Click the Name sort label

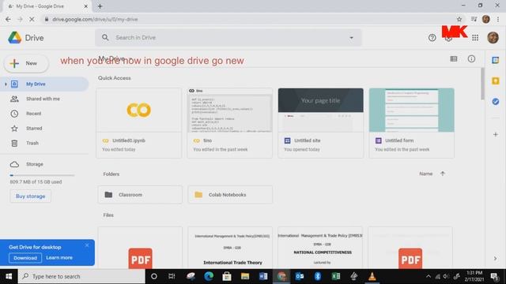click(425, 174)
